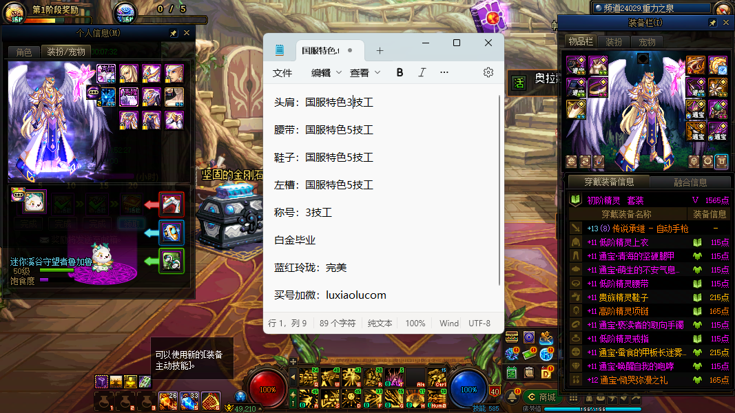Click the red-framed pet equipment slot
The width and height of the screenshot is (735, 413).
pyautogui.click(x=172, y=204)
